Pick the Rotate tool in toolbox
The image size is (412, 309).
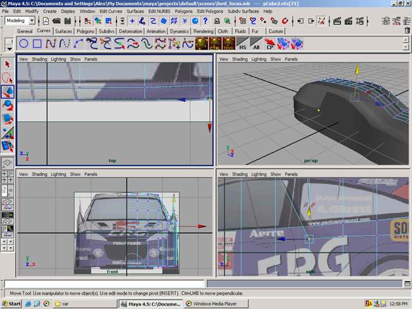(8, 105)
